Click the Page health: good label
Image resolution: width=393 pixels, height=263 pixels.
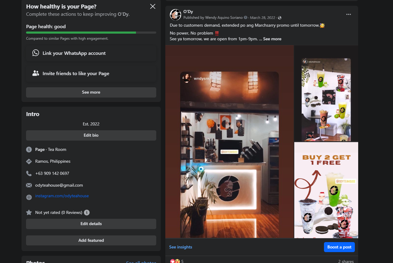pyautogui.click(x=46, y=26)
